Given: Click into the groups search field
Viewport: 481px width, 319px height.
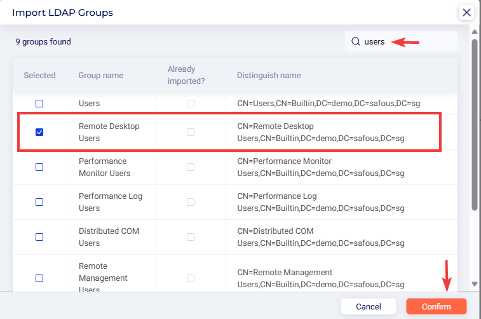Looking at the screenshot, I should [407, 42].
